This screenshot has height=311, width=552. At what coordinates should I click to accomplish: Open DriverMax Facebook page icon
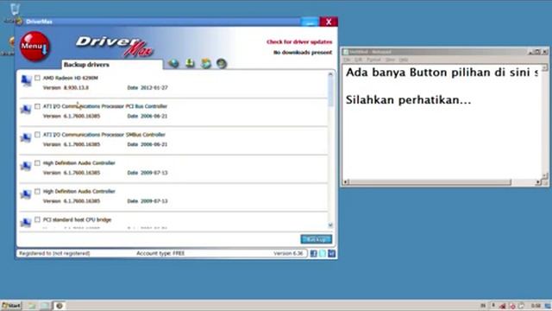point(313,253)
